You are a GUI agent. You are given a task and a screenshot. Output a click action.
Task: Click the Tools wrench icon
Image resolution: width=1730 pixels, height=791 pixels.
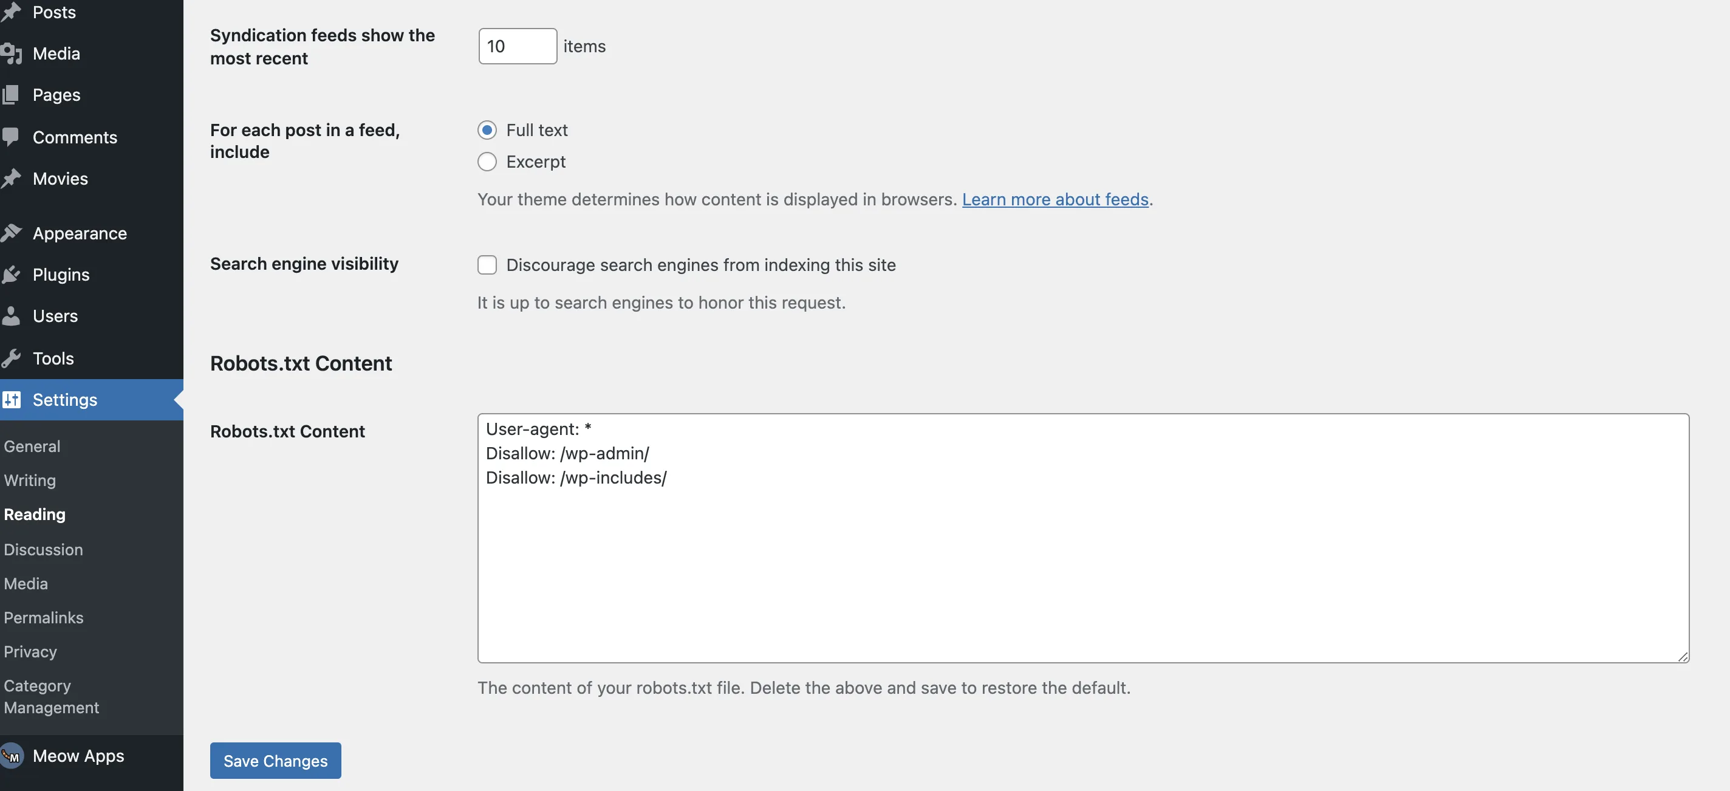(11, 358)
